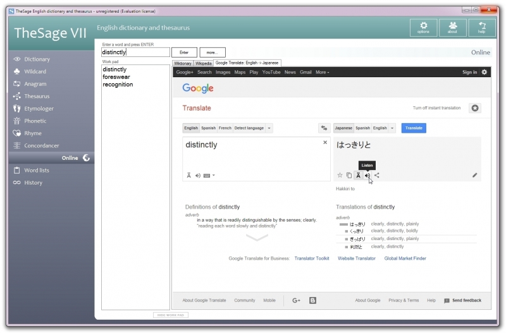Viewport: 506px width, 333px height.
Task: Expand definitions with the down chevron
Action: [257, 238]
